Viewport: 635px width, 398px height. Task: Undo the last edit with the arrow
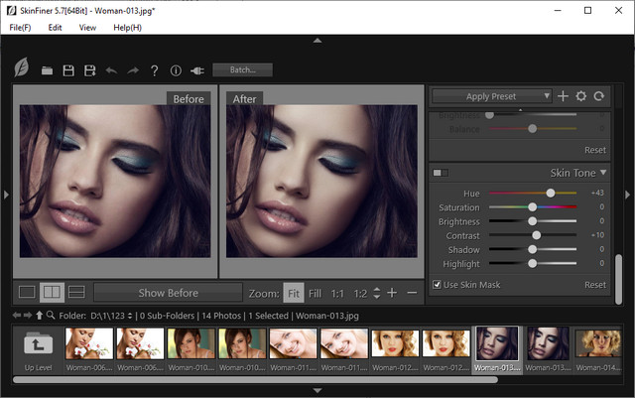pos(111,70)
